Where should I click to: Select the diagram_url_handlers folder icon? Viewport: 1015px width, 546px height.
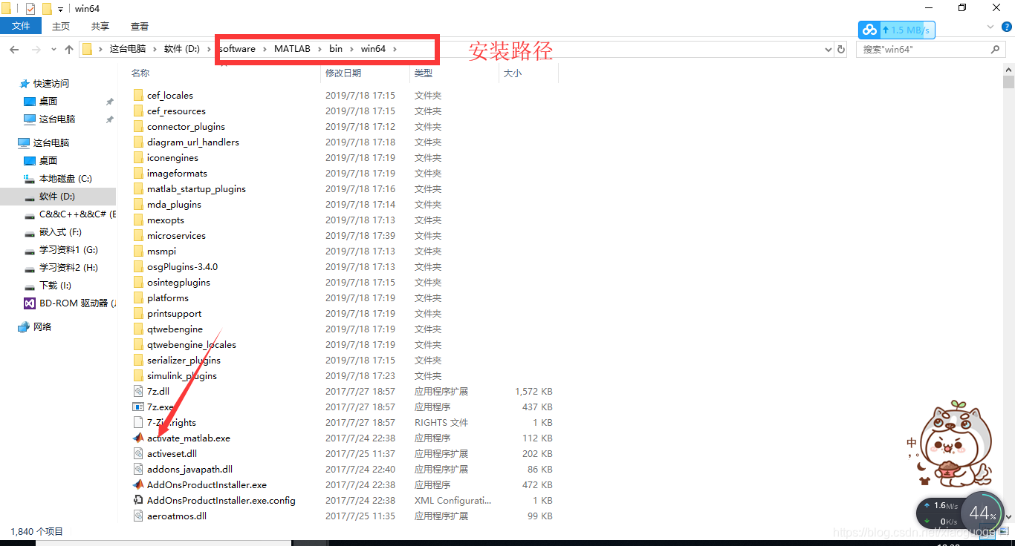pos(138,142)
